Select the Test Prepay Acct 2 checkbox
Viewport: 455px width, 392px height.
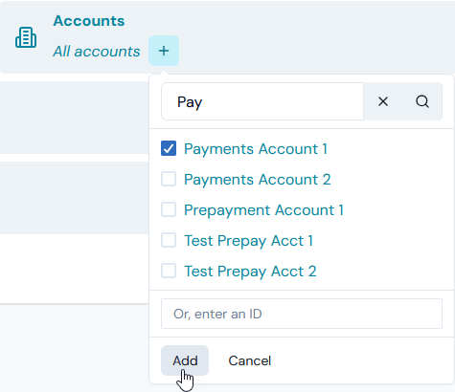tap(169, 271)
